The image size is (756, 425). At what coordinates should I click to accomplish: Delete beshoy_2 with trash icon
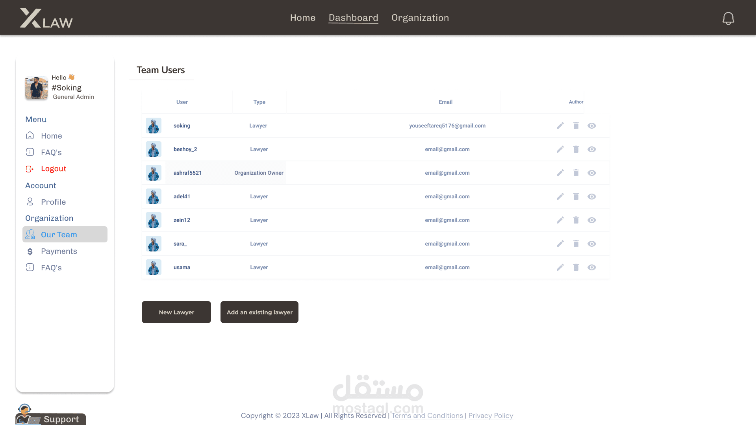tap(576, 149)
